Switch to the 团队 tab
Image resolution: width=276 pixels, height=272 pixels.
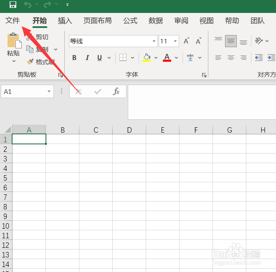[x=258, y=20]
